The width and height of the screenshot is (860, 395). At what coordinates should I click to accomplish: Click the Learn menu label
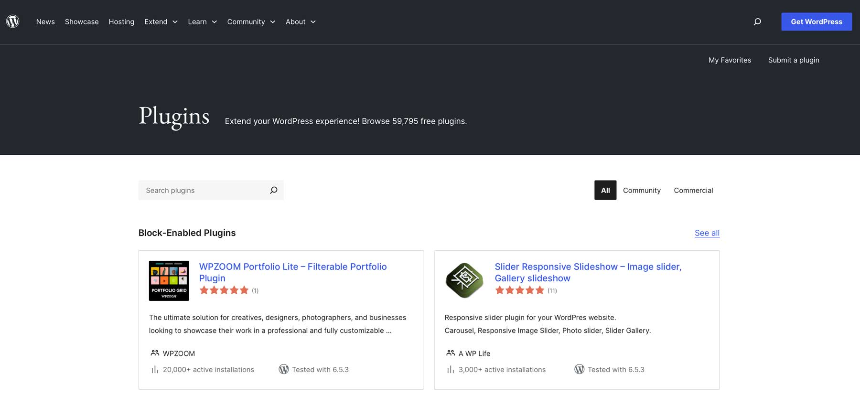tap(197, 21)
